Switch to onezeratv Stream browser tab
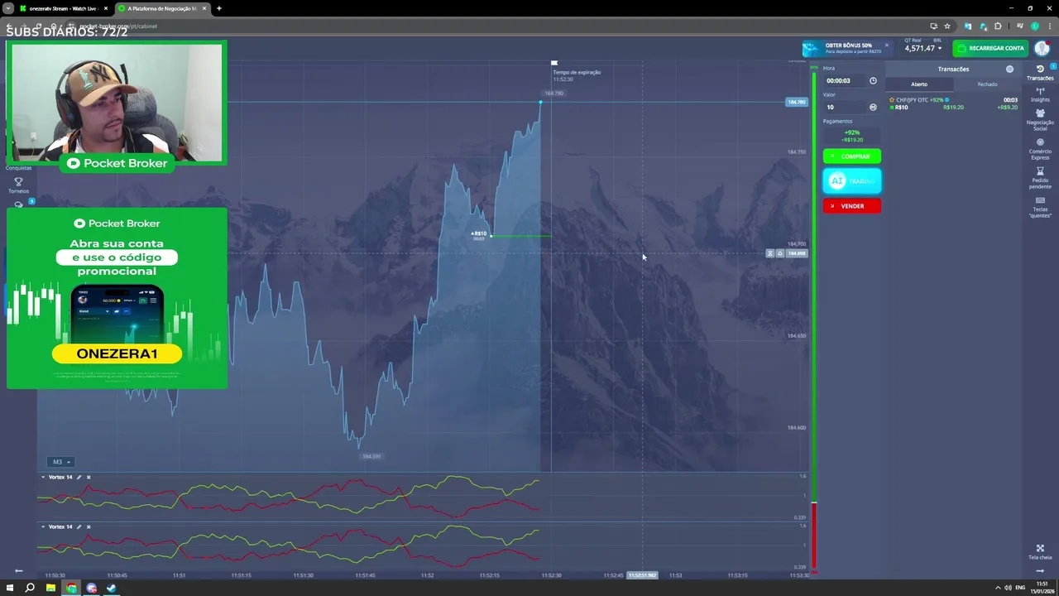Viewport: 1059px width, 596px height. coord(62,8)
